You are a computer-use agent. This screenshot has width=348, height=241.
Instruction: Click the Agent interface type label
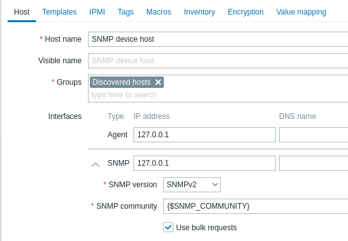click(118, 135)
